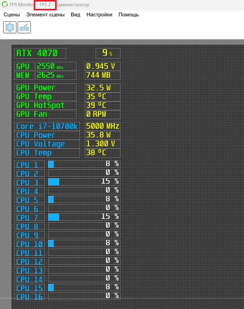This screenshot has width=244, height=309.
Task: Select the CPU 3 label
Action: pyautogui.click(x=30, y=182)
